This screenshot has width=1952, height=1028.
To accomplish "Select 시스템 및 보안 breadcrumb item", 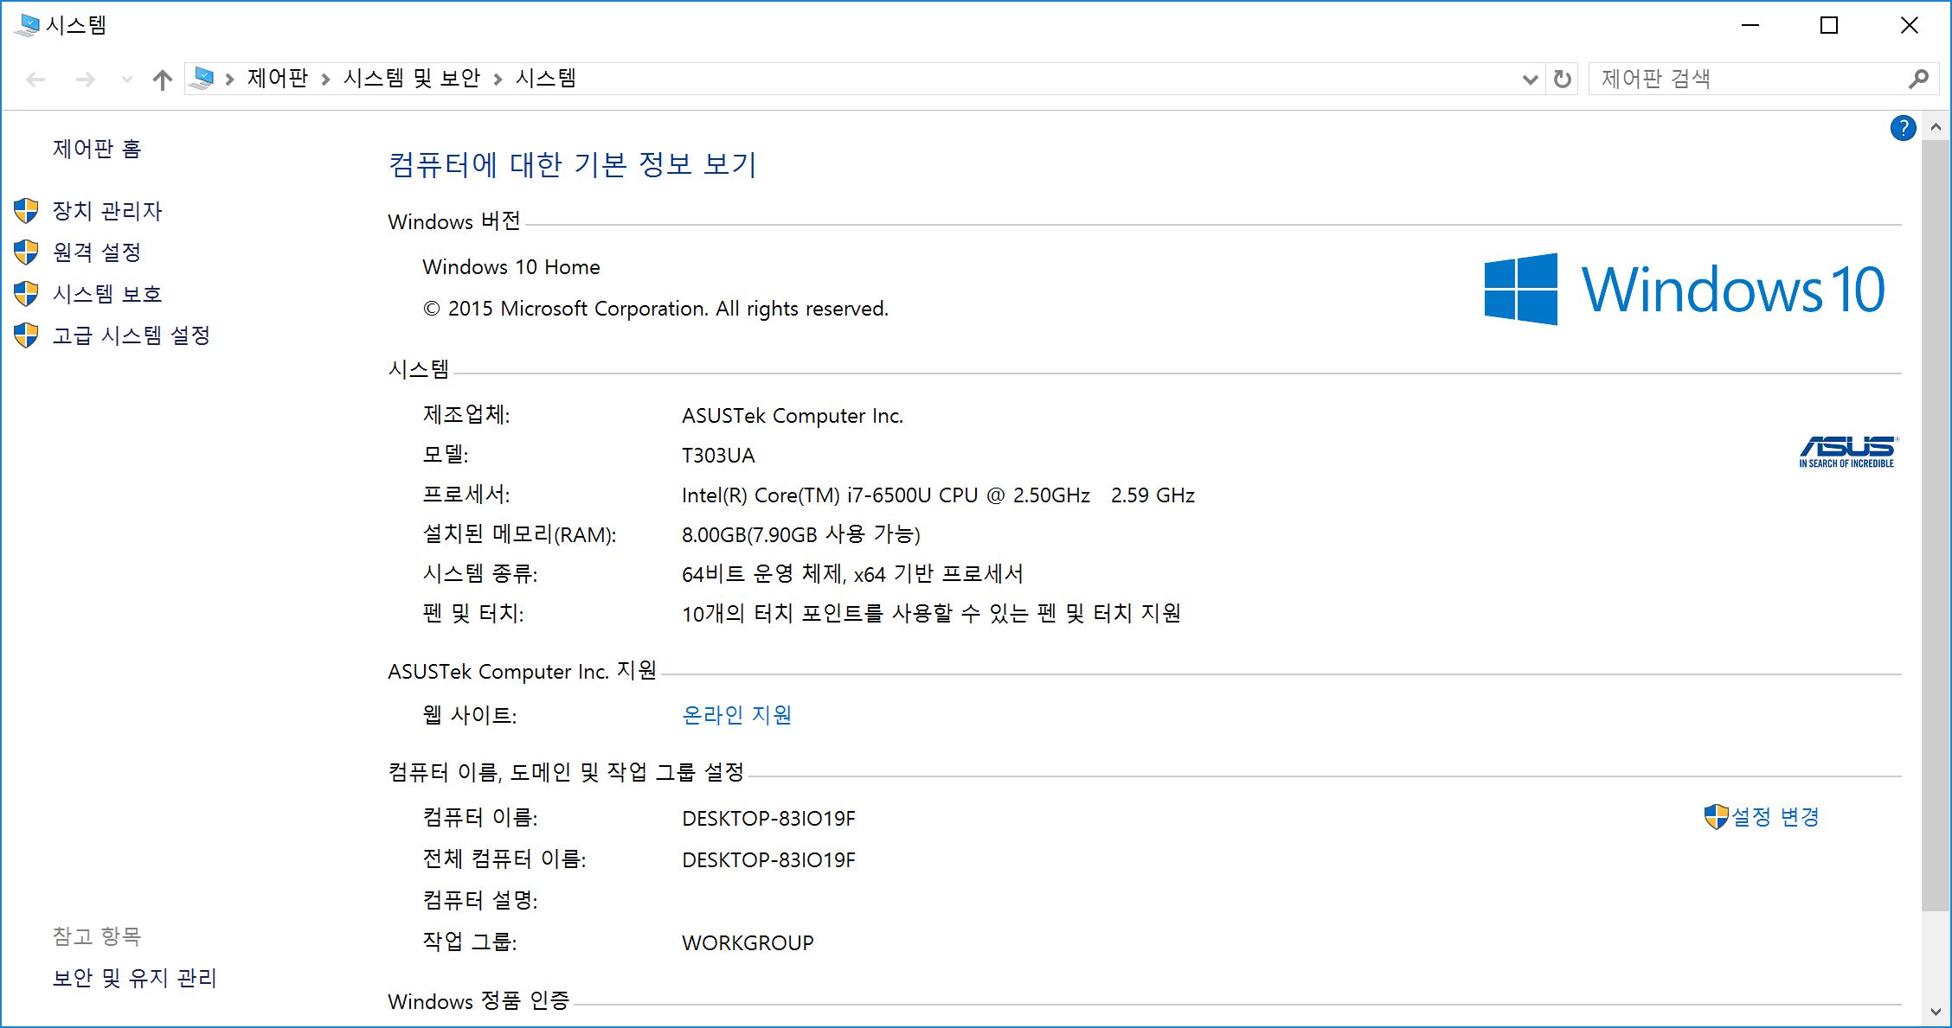I will click(411, 79).
